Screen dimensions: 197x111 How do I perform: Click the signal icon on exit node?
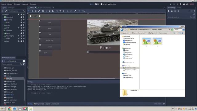[x=19, y=28]
